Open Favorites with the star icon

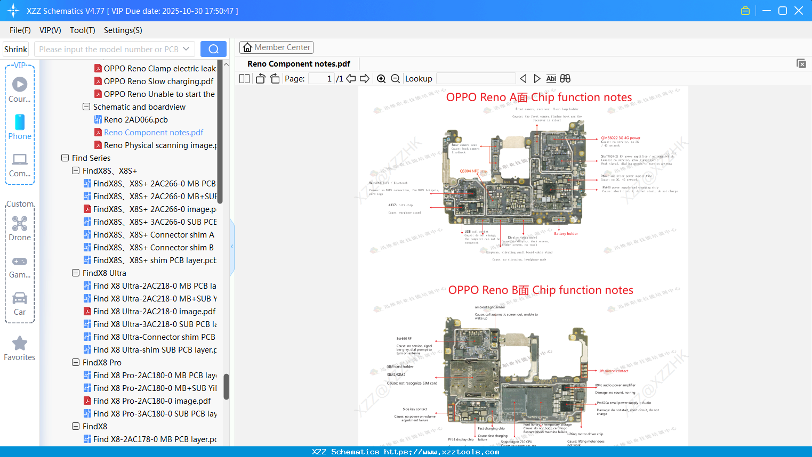point(20,349)
